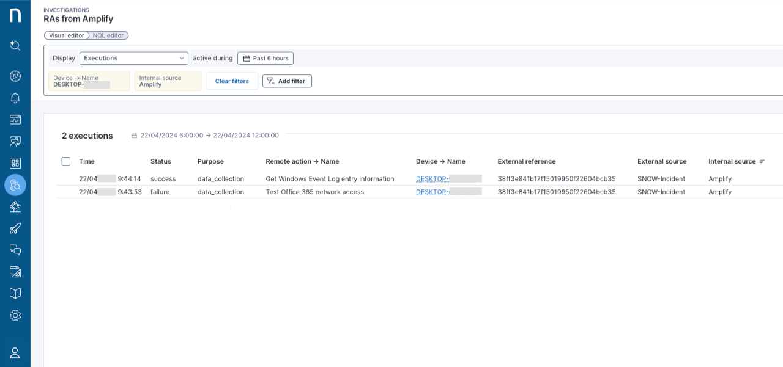Toggle sorting on the Internal source column

[x=762, y=161]
